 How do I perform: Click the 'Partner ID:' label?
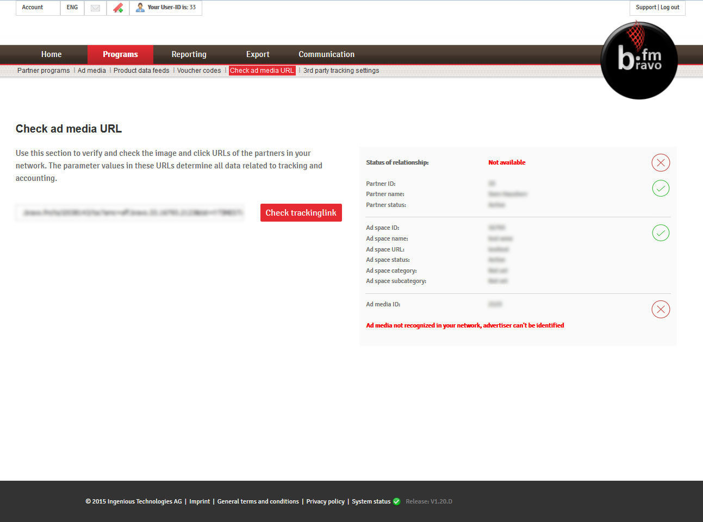click(x=381, y=184)
